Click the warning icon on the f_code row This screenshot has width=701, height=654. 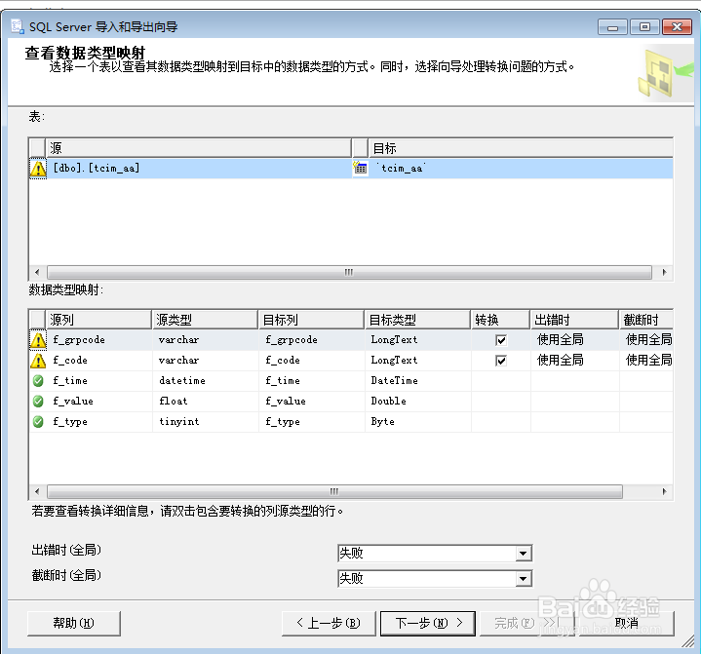click(38, 361)
